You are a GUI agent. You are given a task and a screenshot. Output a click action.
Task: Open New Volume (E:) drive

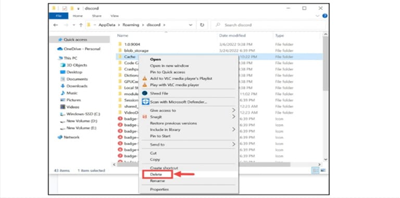tap(78, 128)
